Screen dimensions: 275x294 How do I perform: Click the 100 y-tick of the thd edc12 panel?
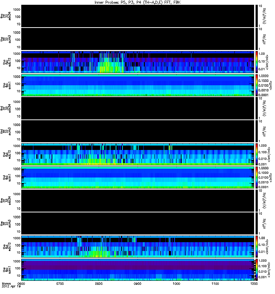pyautogui.click(x=17, y=153)
